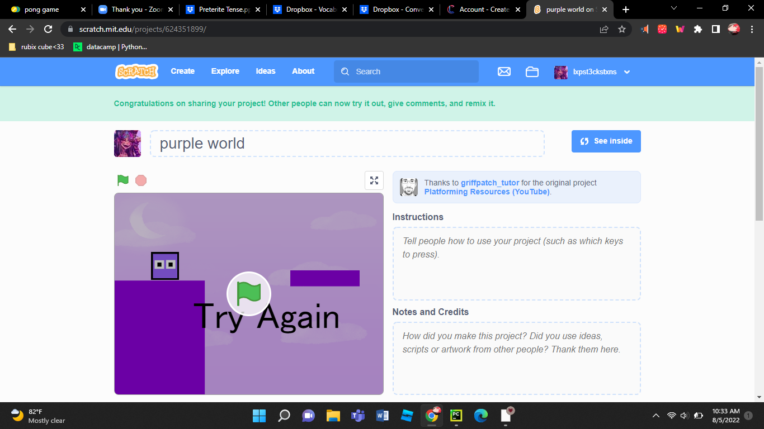This screenshot has width=764, height=429.
Task: Open the griffpatch_tutor profile link
Action: point(489,183)
